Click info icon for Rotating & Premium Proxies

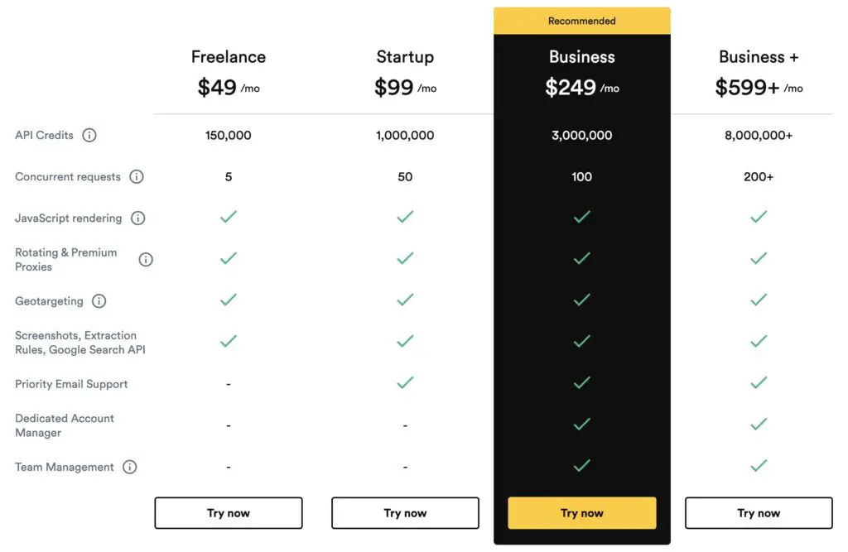146,259
